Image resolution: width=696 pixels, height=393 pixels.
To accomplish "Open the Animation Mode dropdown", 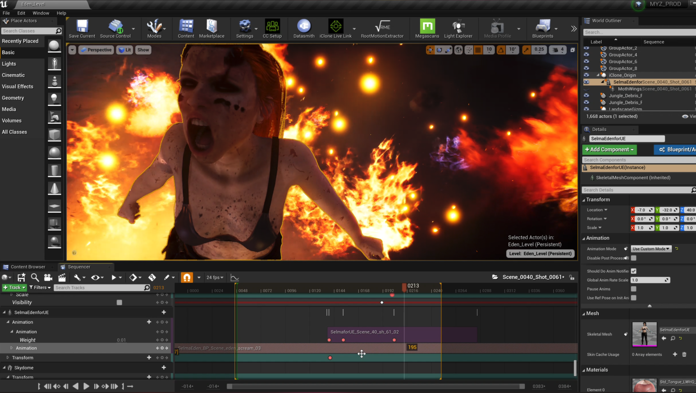I will (x=651, y=249).
